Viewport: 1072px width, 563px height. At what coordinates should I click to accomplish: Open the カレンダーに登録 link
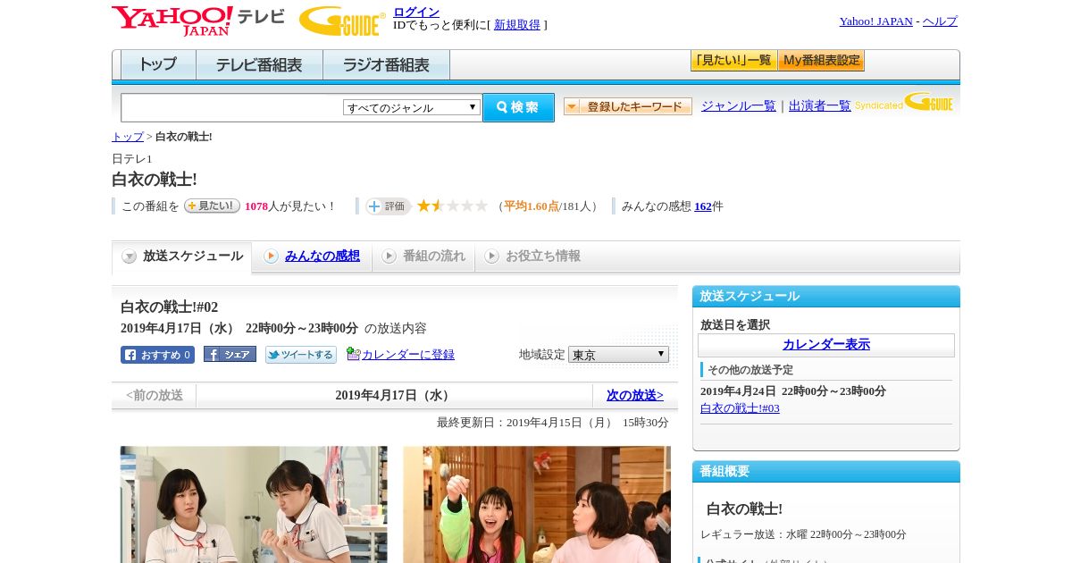[x=408, y=355]
